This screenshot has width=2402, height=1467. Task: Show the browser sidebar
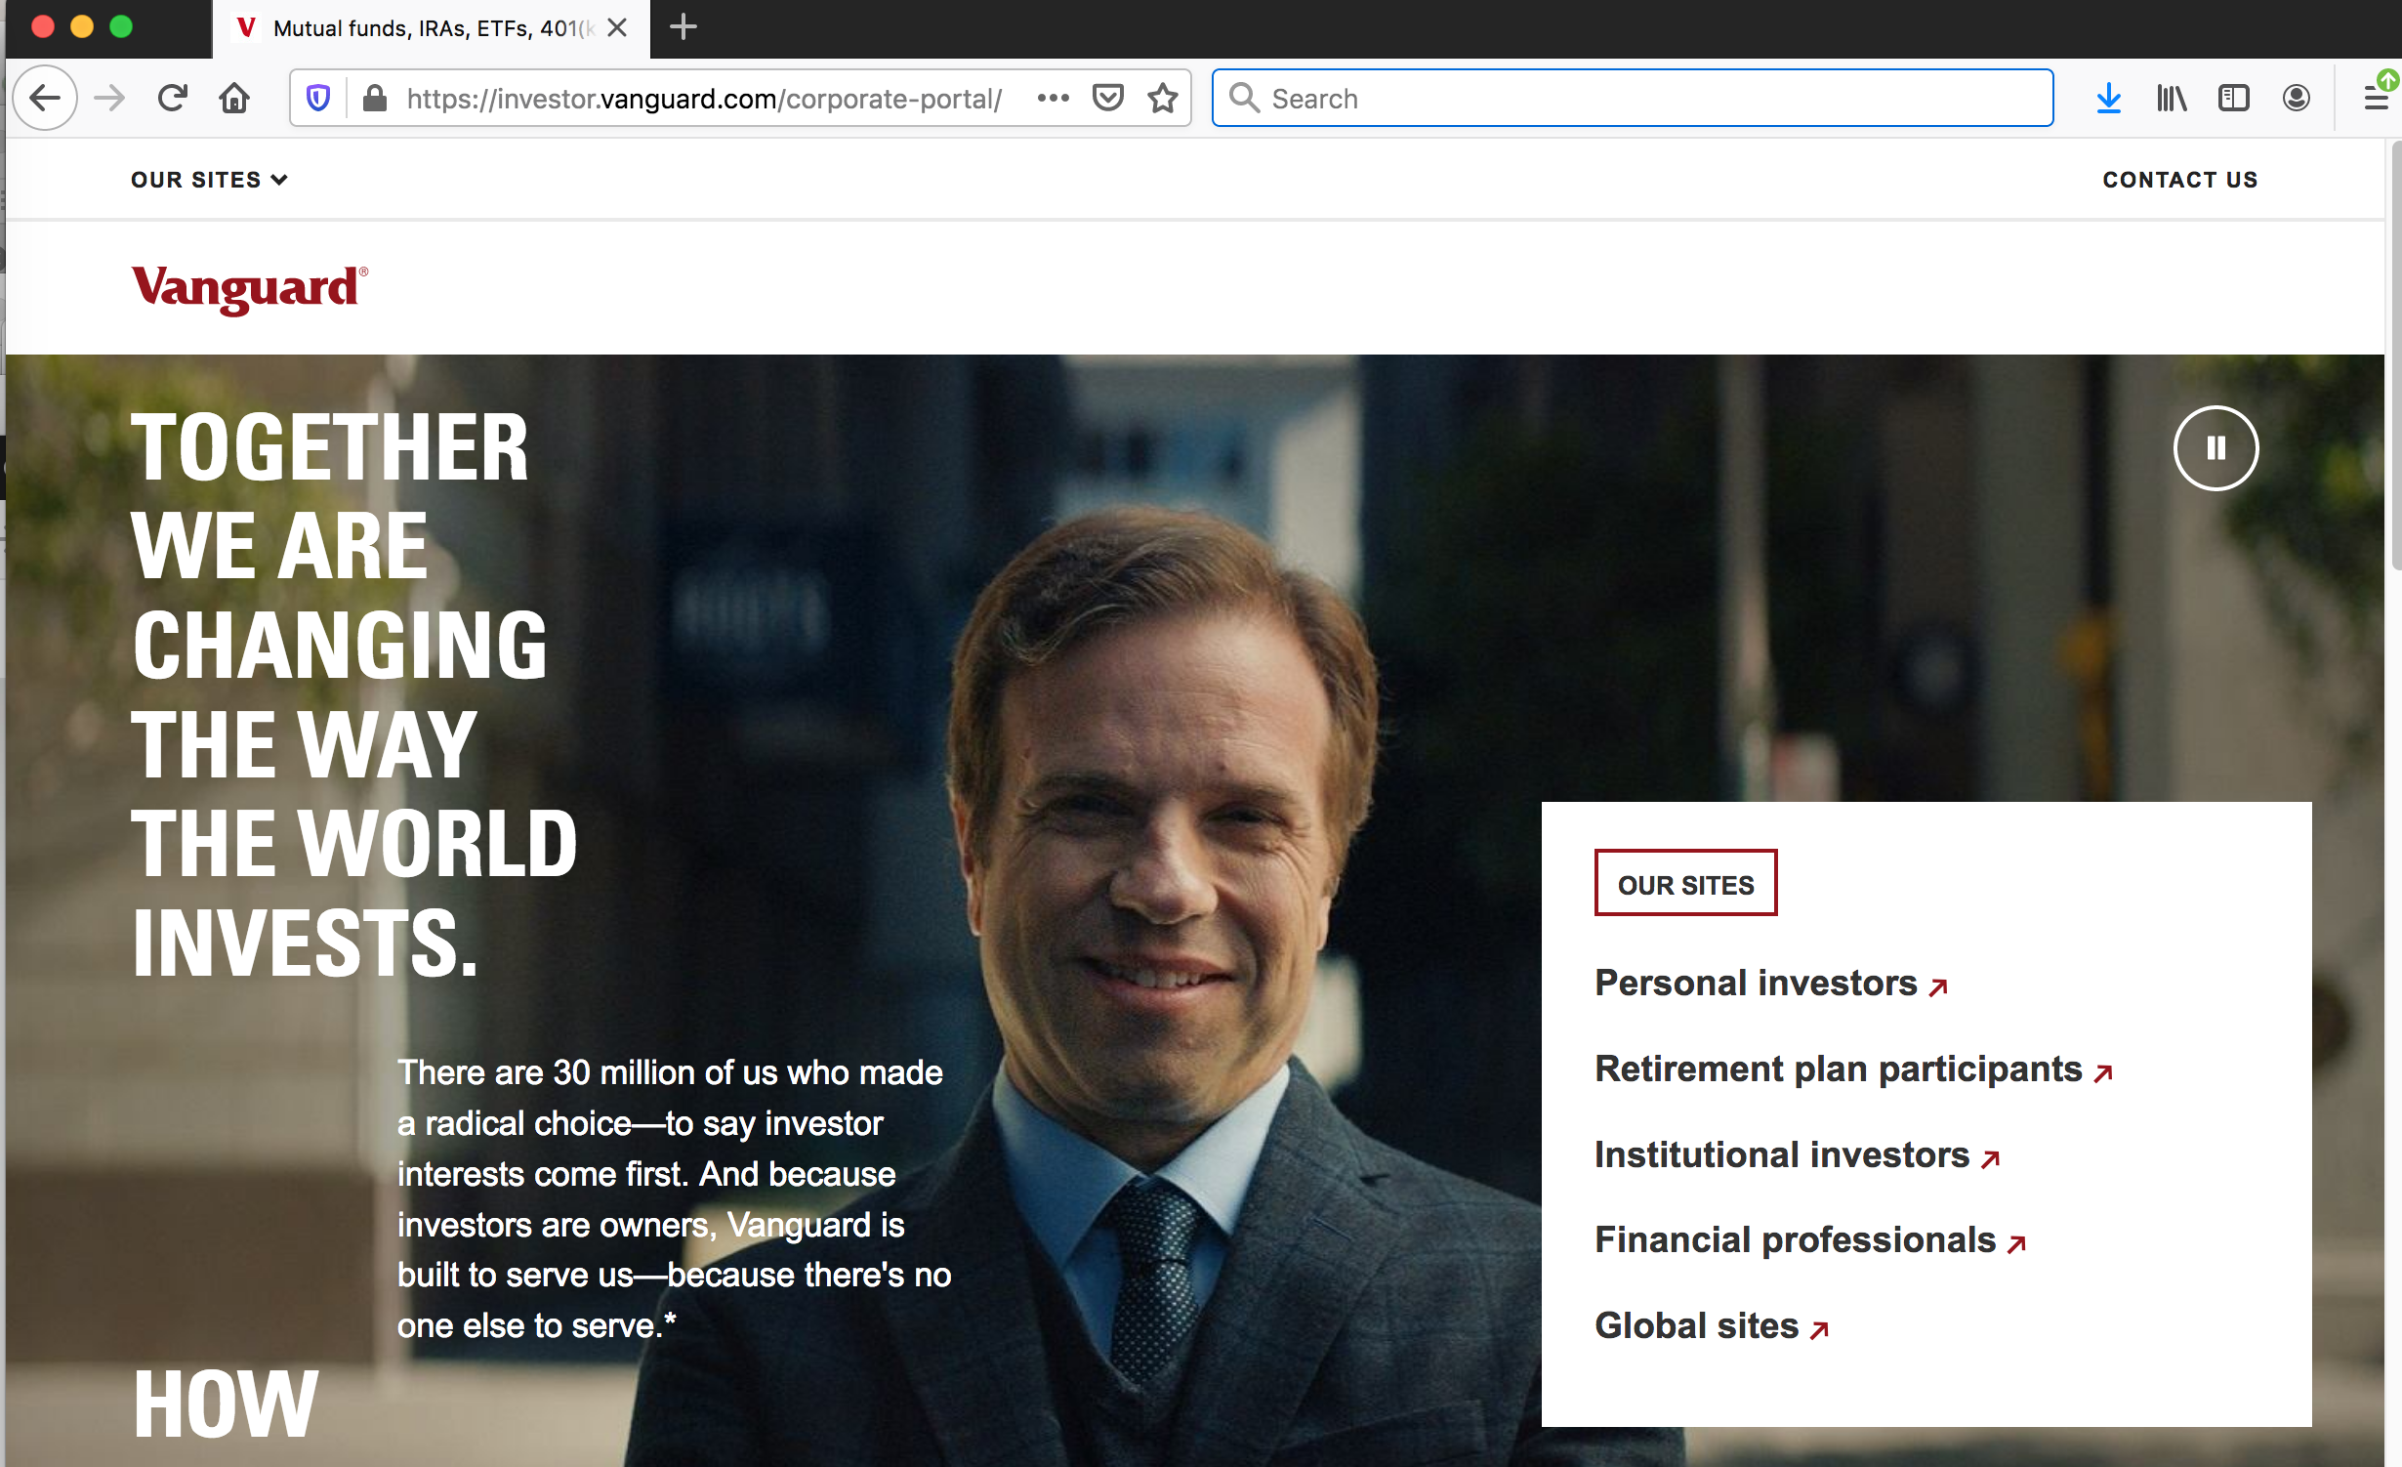point(2234,98)
